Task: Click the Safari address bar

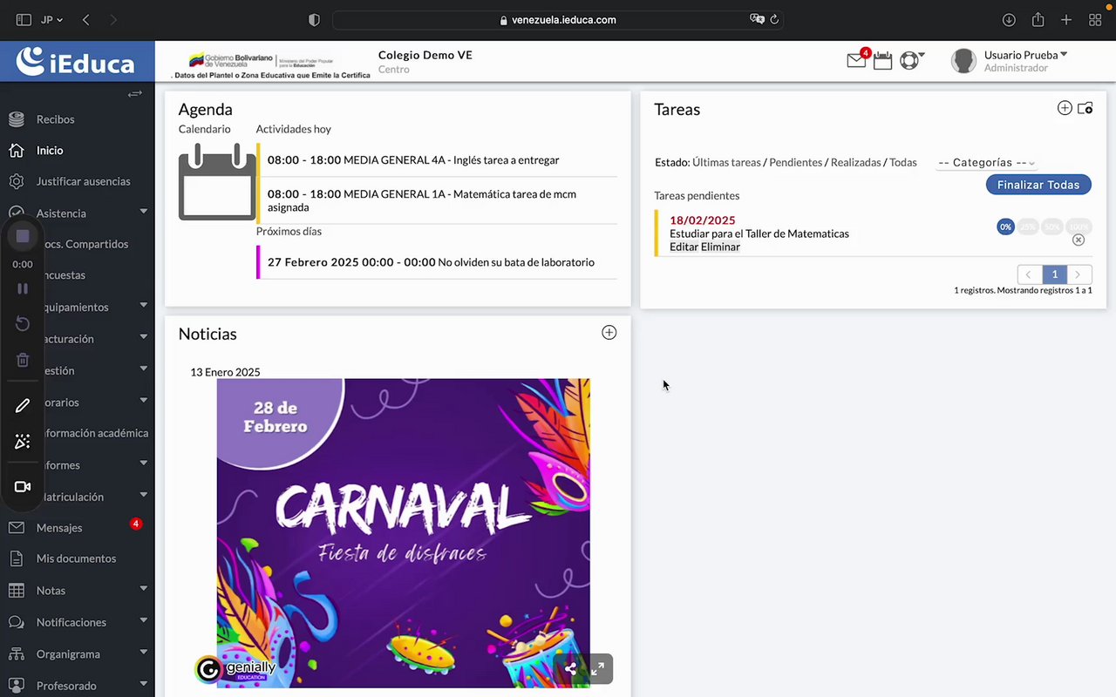Action: coord(558,19)
